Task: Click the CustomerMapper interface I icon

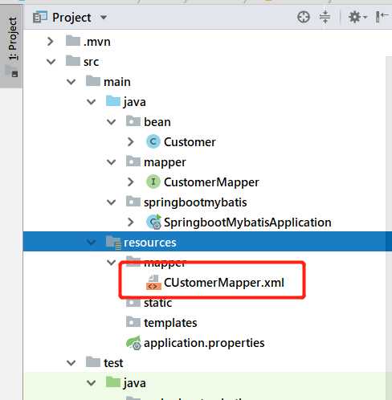Action: click(153, 182)
